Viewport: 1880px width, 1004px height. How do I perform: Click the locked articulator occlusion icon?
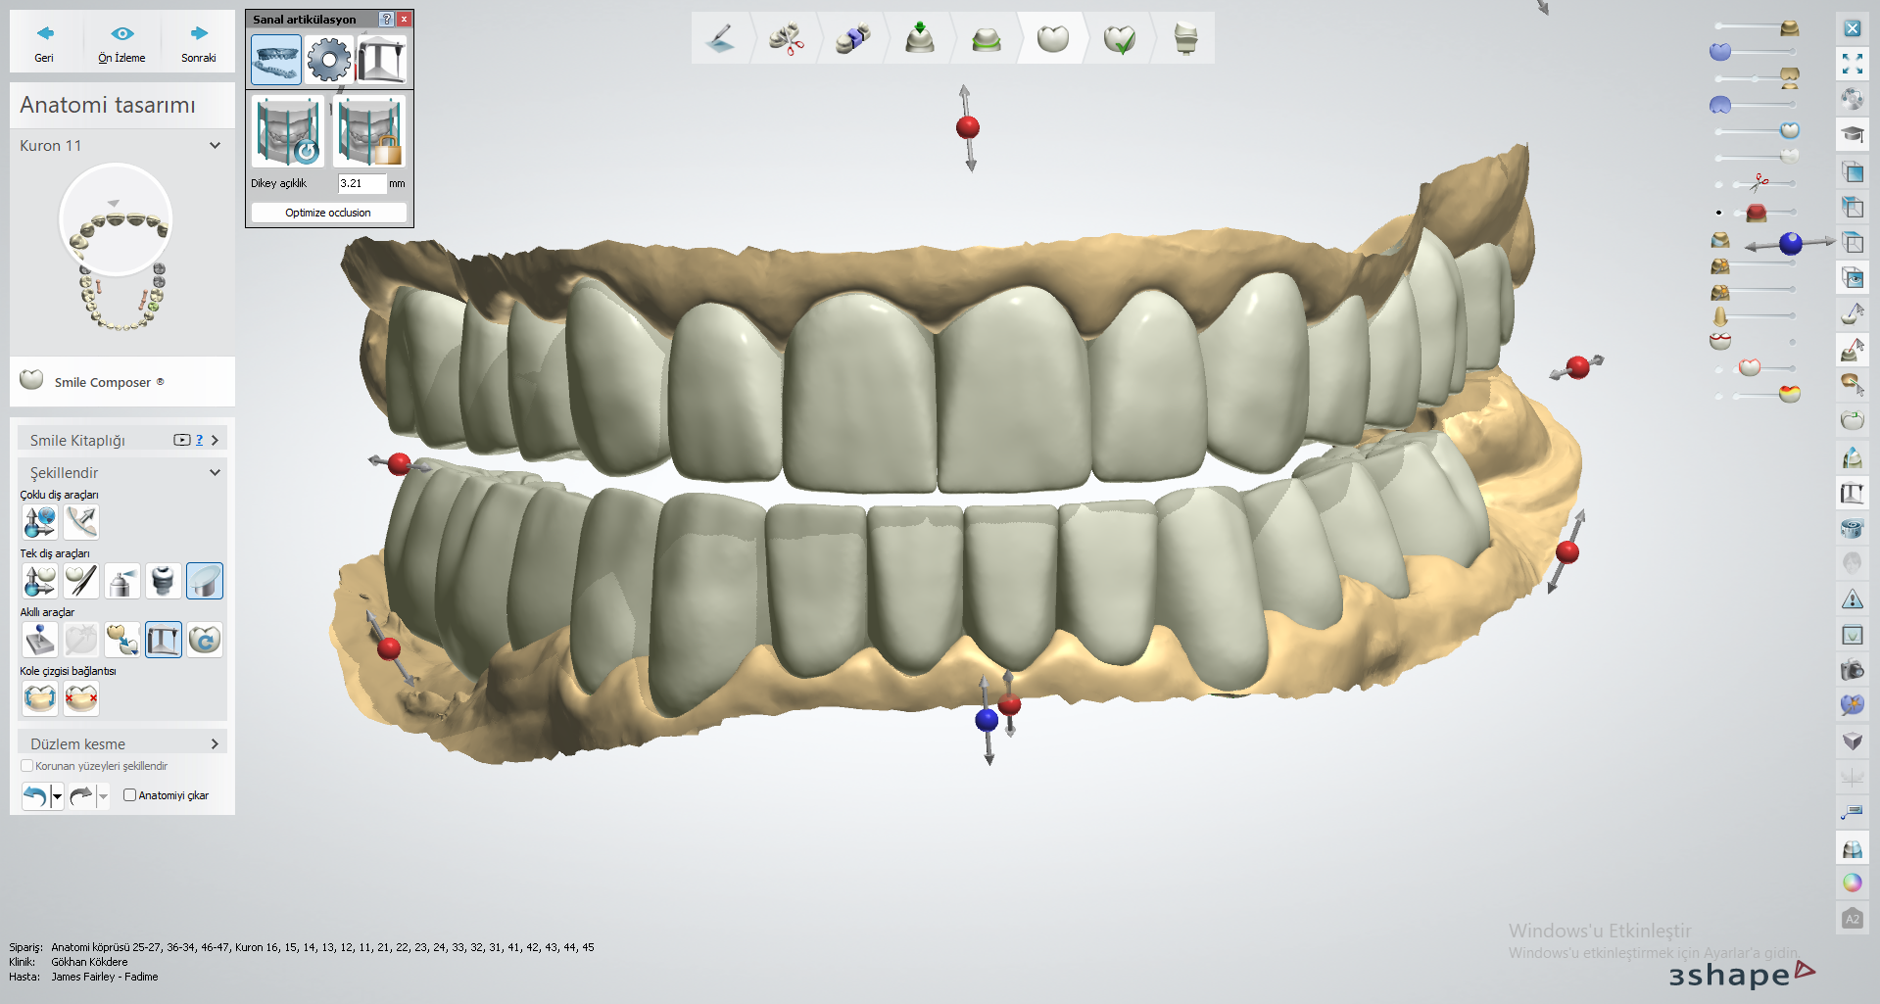(369, 132)
